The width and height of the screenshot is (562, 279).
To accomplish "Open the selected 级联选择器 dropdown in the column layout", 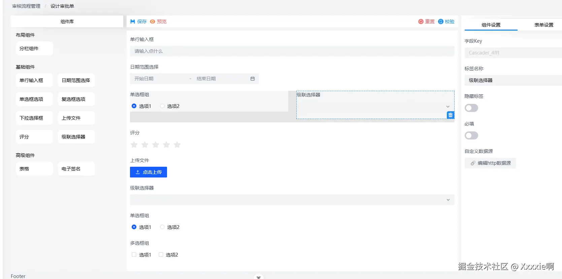I will 375,107.
